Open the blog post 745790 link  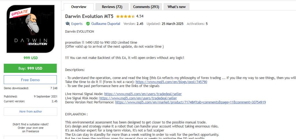tap(171, 82)
